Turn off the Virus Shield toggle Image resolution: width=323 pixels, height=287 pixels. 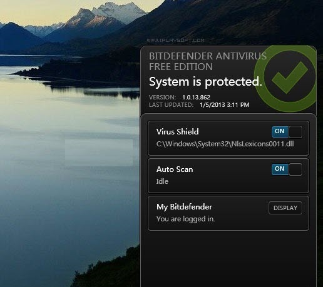tap(287, 132)
